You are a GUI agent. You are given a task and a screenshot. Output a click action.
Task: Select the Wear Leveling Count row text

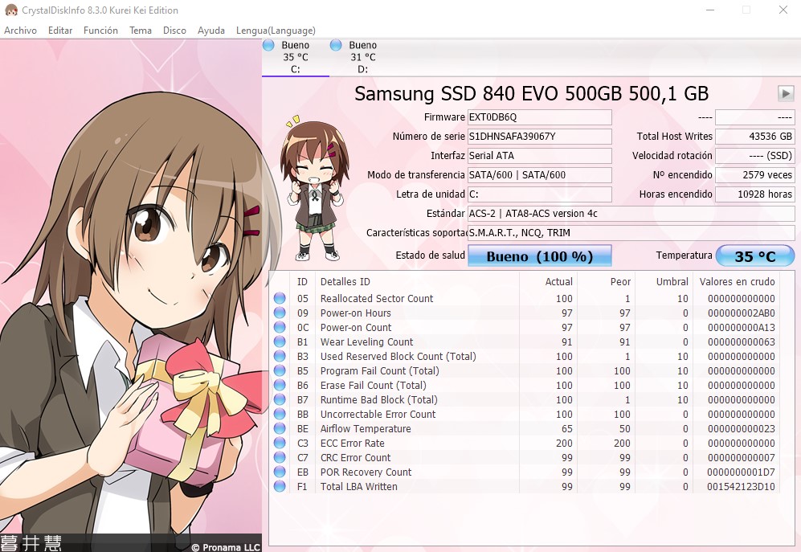367,342
